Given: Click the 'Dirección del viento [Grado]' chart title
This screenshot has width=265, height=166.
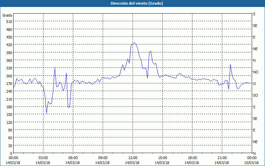Looking at the screenshot, I should (x=137, y=3).
